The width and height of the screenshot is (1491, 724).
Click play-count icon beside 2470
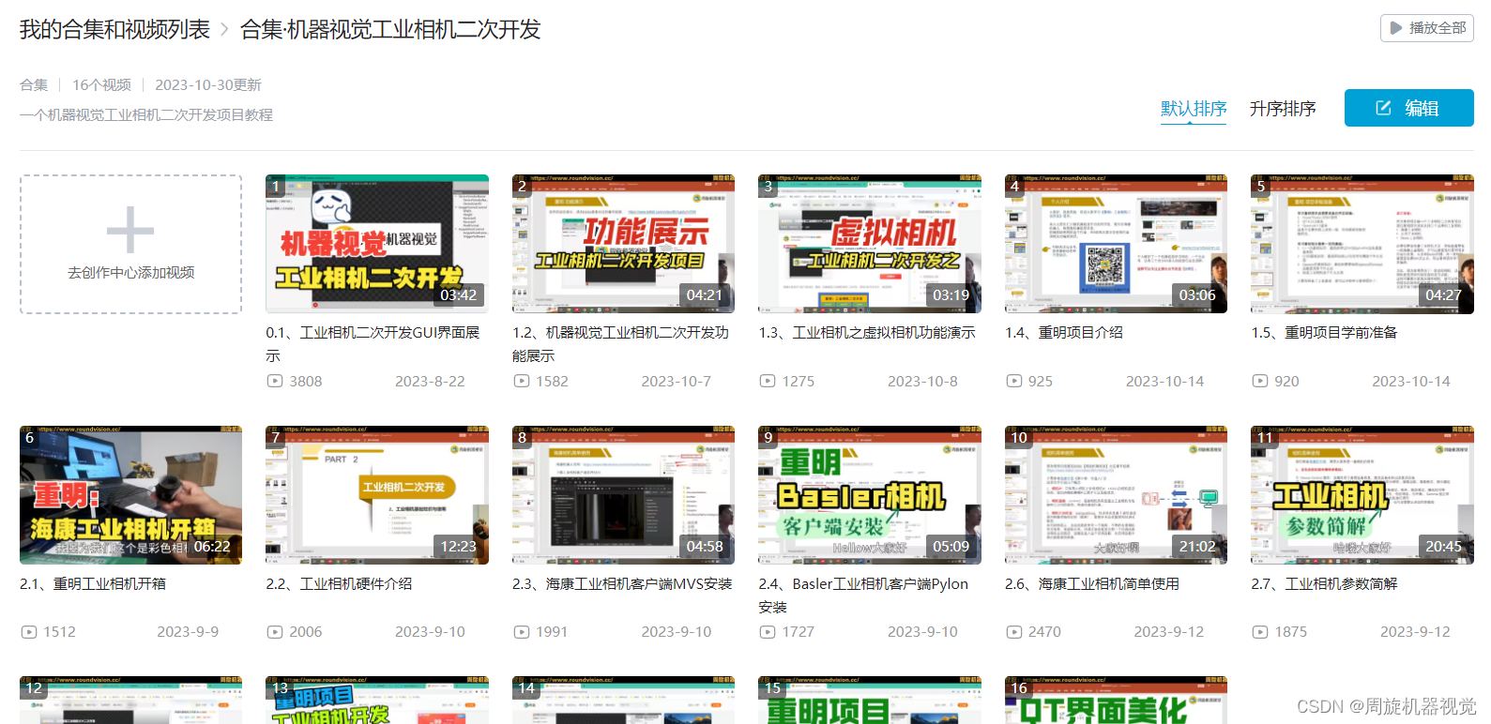(x=1014, y=632)
